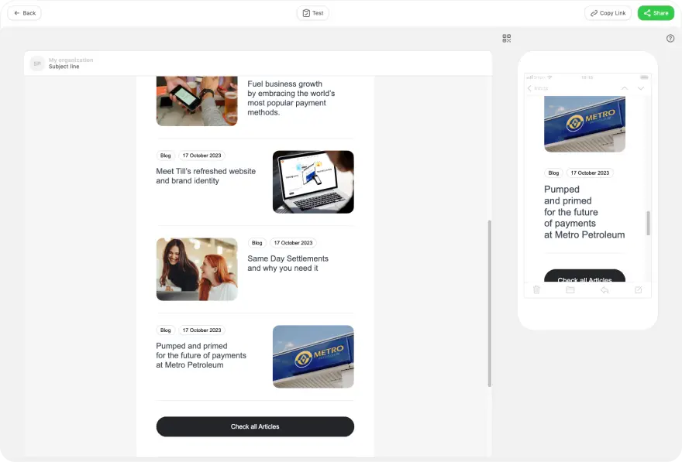
Task: Click the folder icon in mobile preview
Action: [x=570, y=290]
